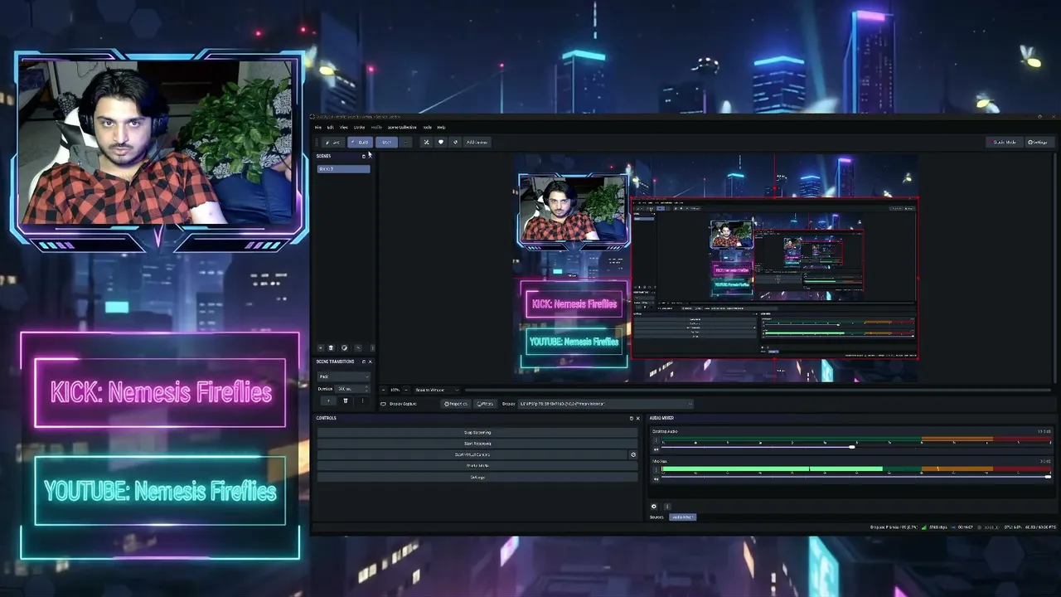Mute Desktop Audio

[x=656, y=449]
